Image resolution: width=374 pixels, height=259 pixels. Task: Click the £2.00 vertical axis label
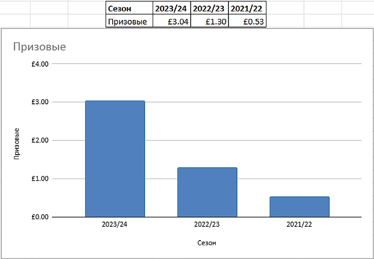pos(40,140)
